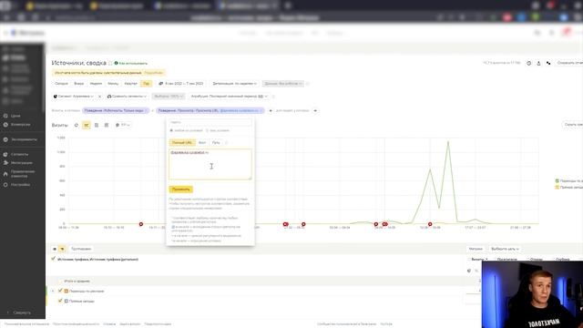
Task: Click the share icon near save report
Action: (x=548, y=63)
